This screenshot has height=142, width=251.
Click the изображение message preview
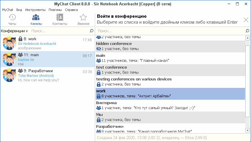(29, 48)
